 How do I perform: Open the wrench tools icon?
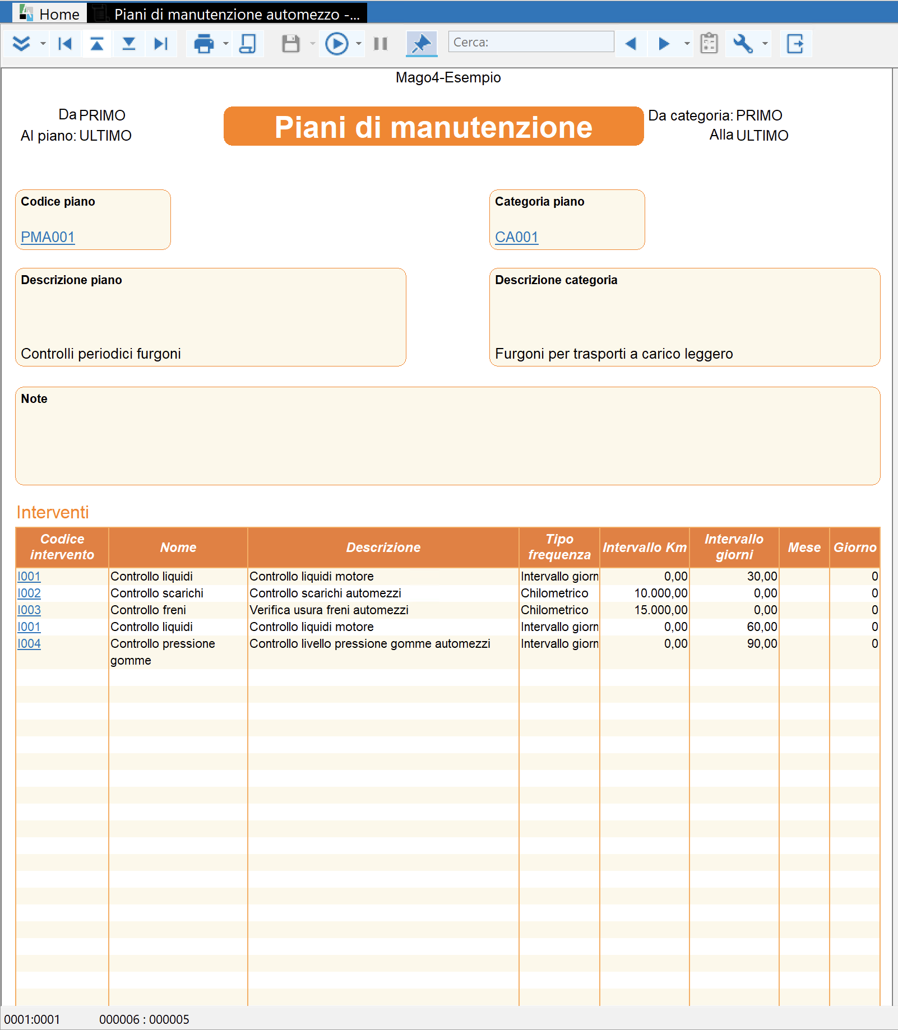743,43
